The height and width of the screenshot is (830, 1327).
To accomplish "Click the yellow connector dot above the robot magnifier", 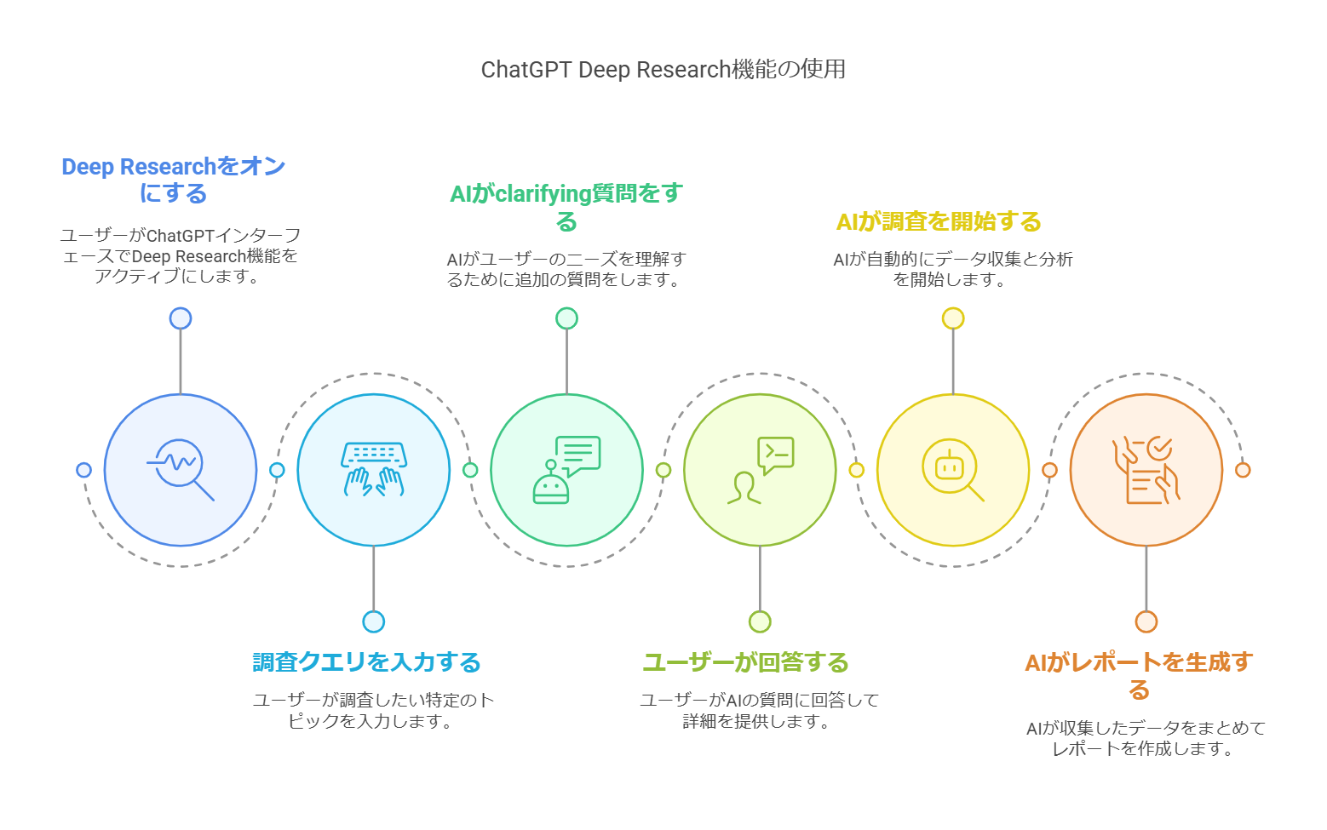I will click(952, 318).
